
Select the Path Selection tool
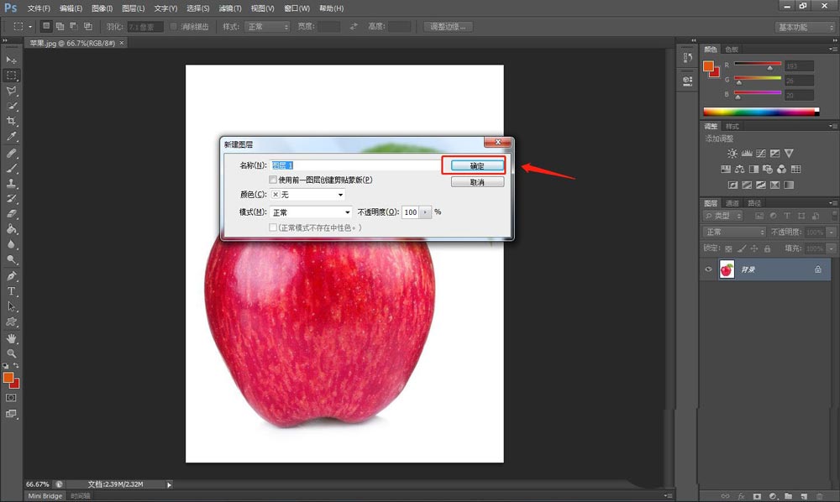(11, 306)
